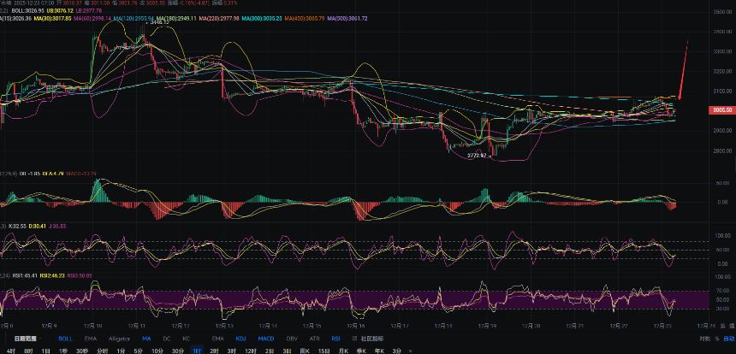736x354 pixels.
Task: Toggle the RSI sub-indicator
Action: (336, 339)
